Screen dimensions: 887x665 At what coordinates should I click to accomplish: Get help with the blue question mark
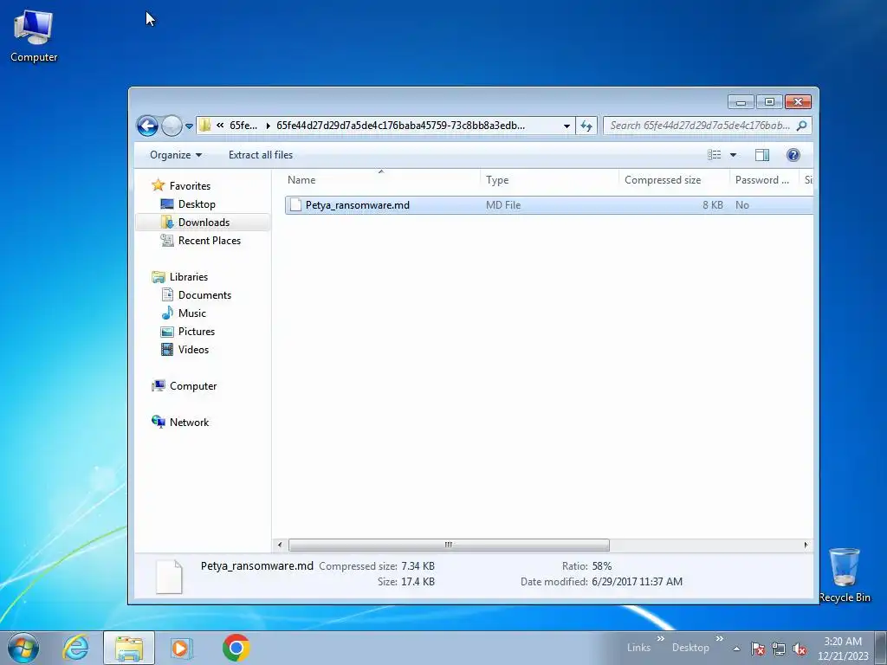click(x=793, y=155)
